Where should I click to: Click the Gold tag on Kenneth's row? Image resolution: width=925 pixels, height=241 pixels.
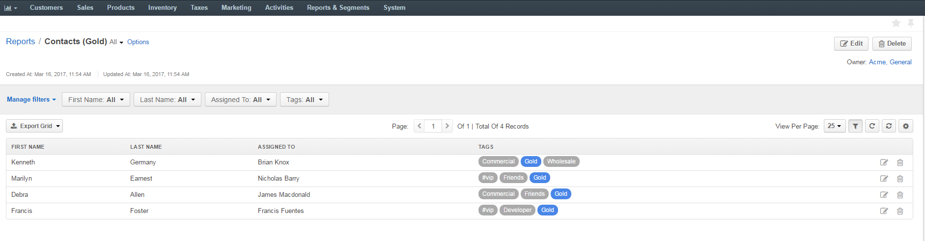click(531, 161)
